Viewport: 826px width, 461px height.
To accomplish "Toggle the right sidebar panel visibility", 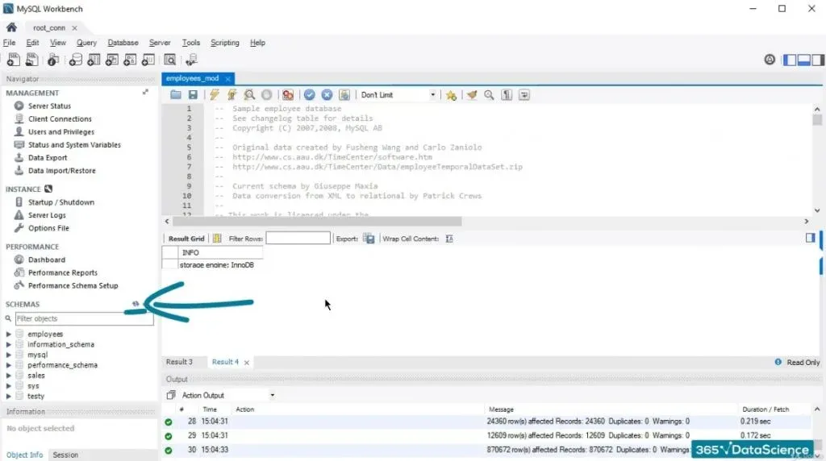I will 817,60.
